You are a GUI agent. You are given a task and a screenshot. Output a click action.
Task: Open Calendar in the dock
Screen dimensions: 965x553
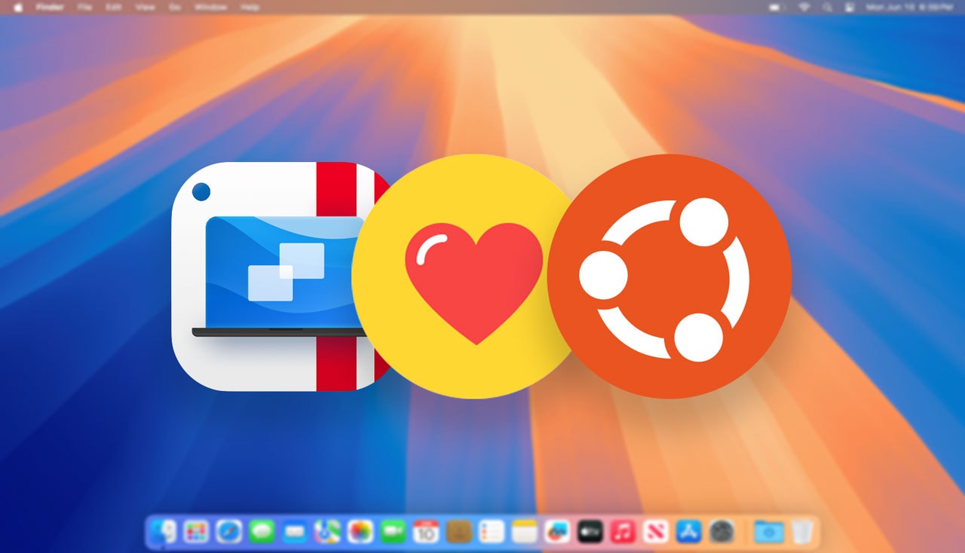pos(426,532)
